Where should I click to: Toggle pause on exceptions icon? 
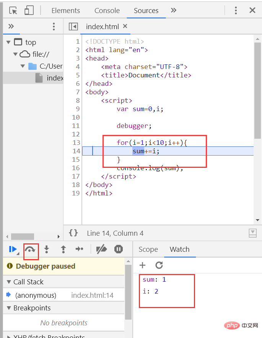pyautogui.click(x=119, y=249)
